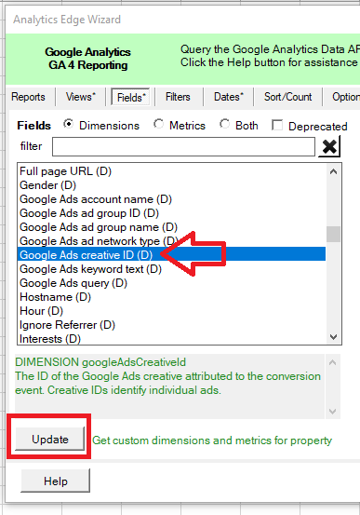The image size is (360, 515).
Task: Click the description box scroll down arrow
Action: [x=332, y=411]
